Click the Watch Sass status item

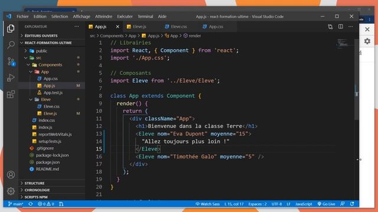[x=207, y=204]
